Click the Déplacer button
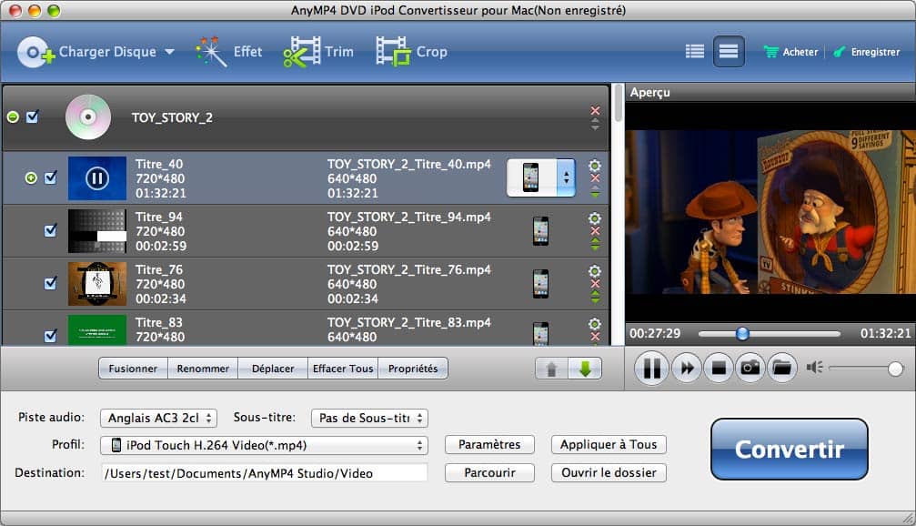This screenshot has width=916, height=526. coord(273,369)
